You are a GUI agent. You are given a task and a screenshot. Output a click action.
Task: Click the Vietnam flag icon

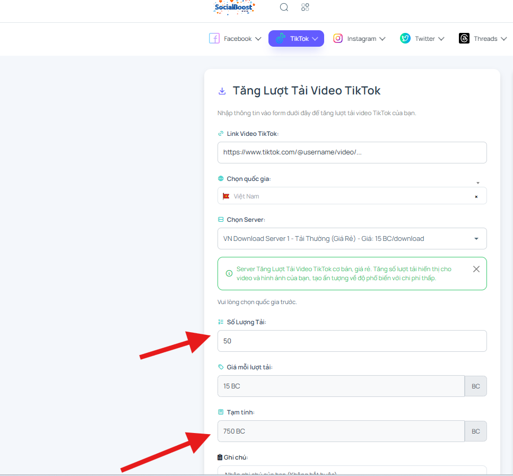click(x=226, y=196)
